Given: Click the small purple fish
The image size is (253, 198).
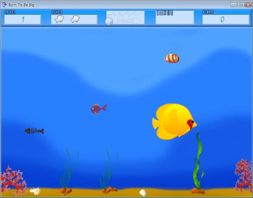Looking at the screenshot, I should [99, 109].
